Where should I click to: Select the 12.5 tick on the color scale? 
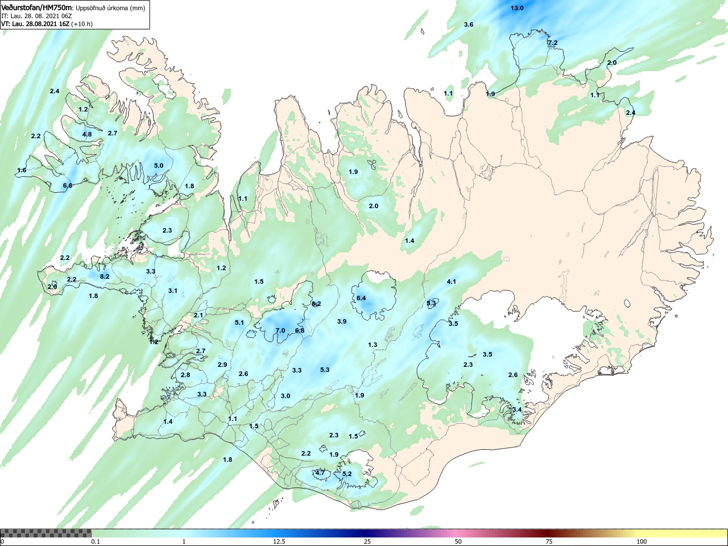[279, 542]
